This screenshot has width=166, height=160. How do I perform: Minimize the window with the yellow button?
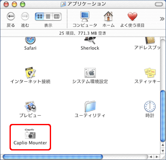pyautogui.click(x=15, y=4)
